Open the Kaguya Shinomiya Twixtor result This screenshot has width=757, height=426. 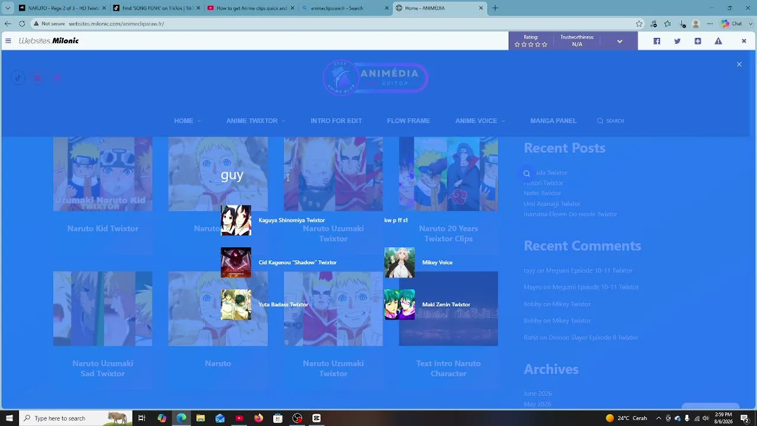coord(292,220)
